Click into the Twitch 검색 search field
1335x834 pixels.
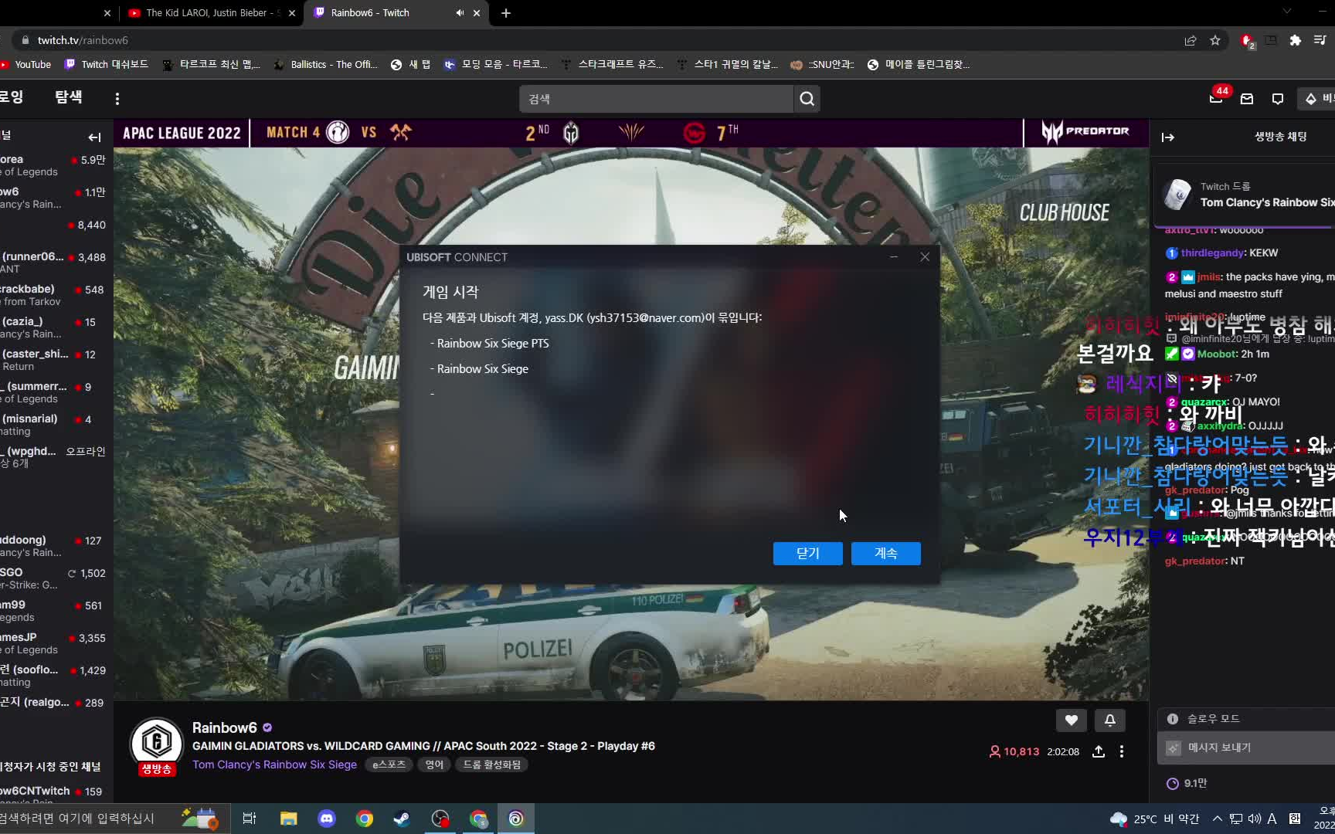click(657, 99)
